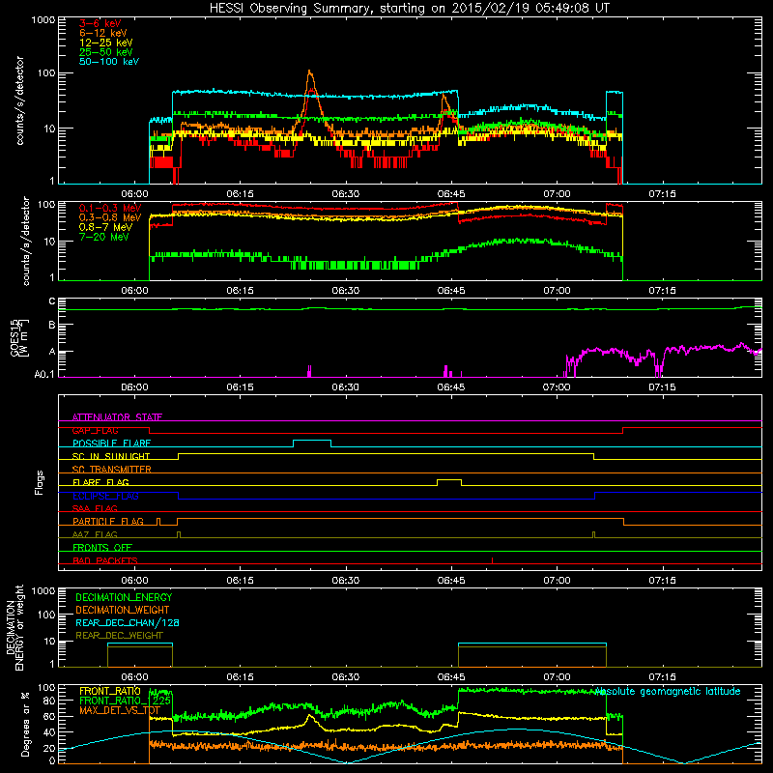Image resolution: width=773 pixels, height=773 pixels.
Task: Click the REAR_DEC_CHAN/128 legend label
Action: tap(128, 622)
